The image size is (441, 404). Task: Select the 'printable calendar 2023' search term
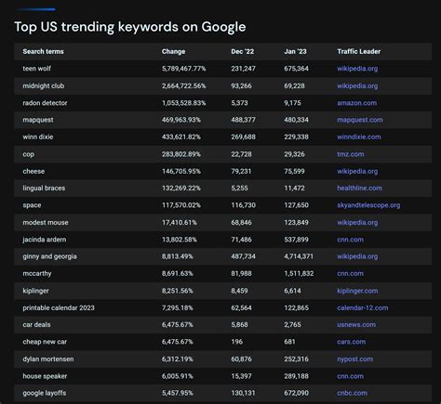coord(59,308)
